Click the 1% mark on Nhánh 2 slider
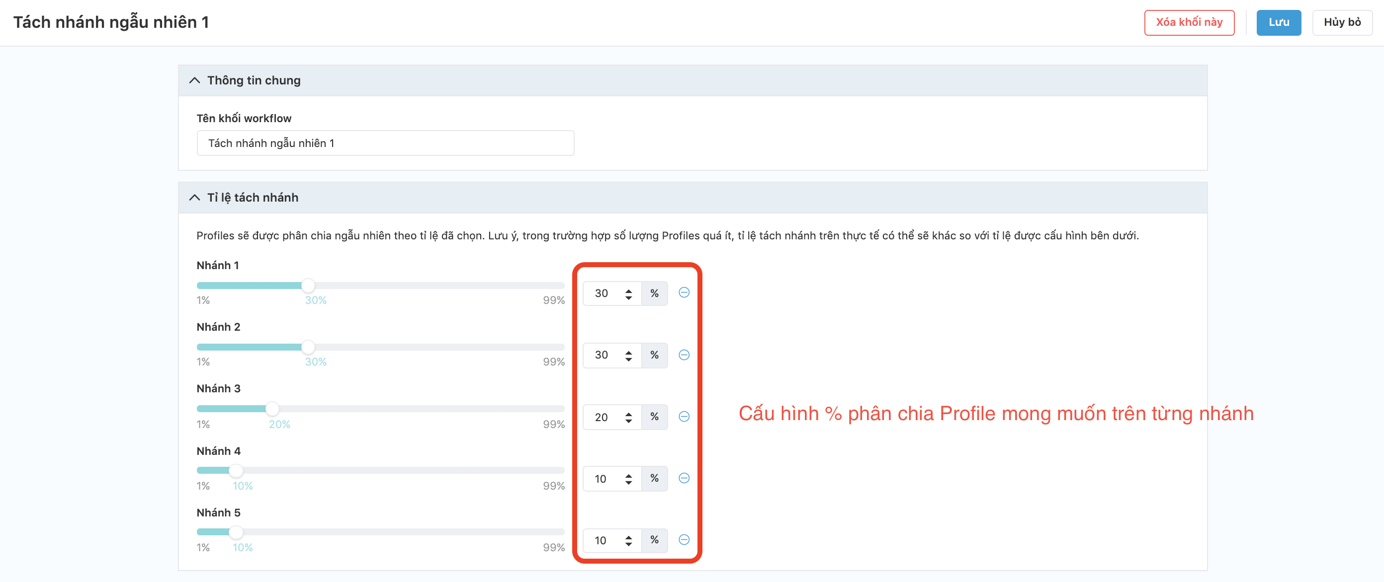The image size is (1384, 582). [203, 363]
